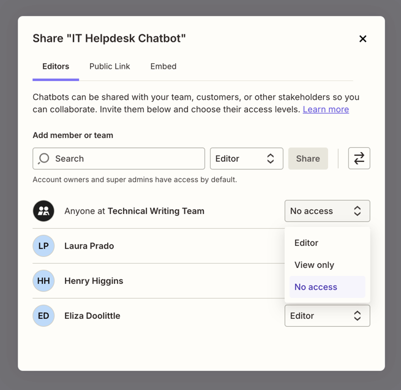Click the Henry Higgins member name
Screen dimensions: 401x390
(94, 281)
